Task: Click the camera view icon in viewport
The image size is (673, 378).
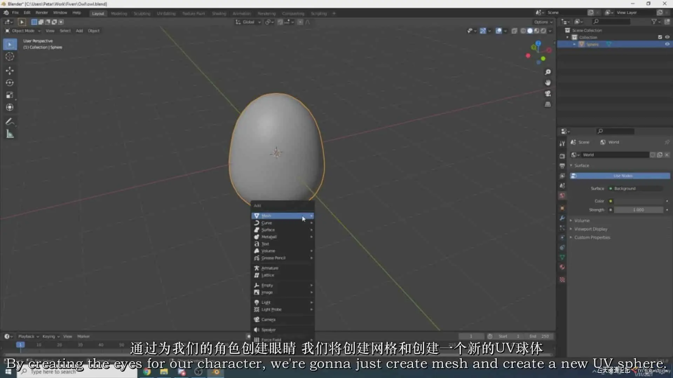Action: pos(548,93)
